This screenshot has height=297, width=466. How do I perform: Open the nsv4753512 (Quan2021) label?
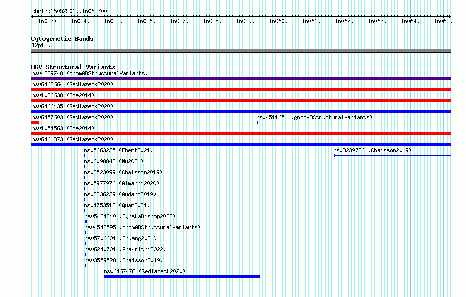click(x=117, y=205)
